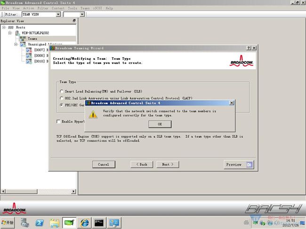This screenshot has height=229, width=306.
Task: Click the Unassigned Adapters node icon
Action: (23, 44)
